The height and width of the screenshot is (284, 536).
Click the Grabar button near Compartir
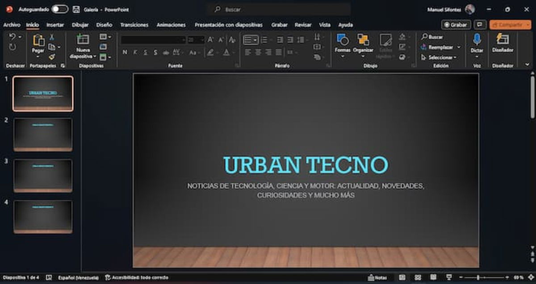point(456,25)
